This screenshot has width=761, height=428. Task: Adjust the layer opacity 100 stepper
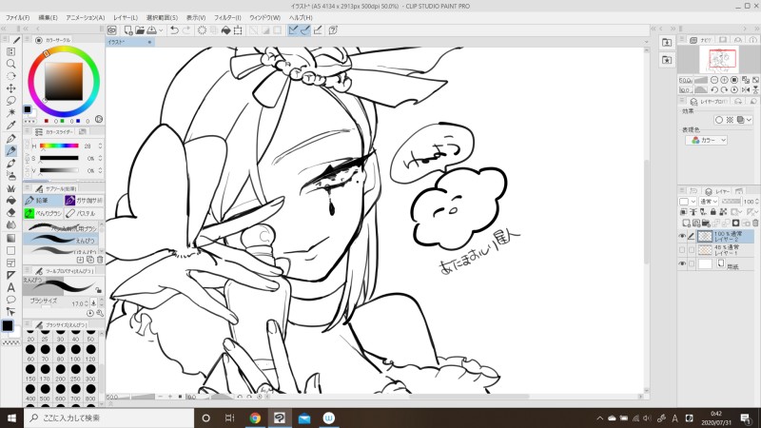coord(757,202)
